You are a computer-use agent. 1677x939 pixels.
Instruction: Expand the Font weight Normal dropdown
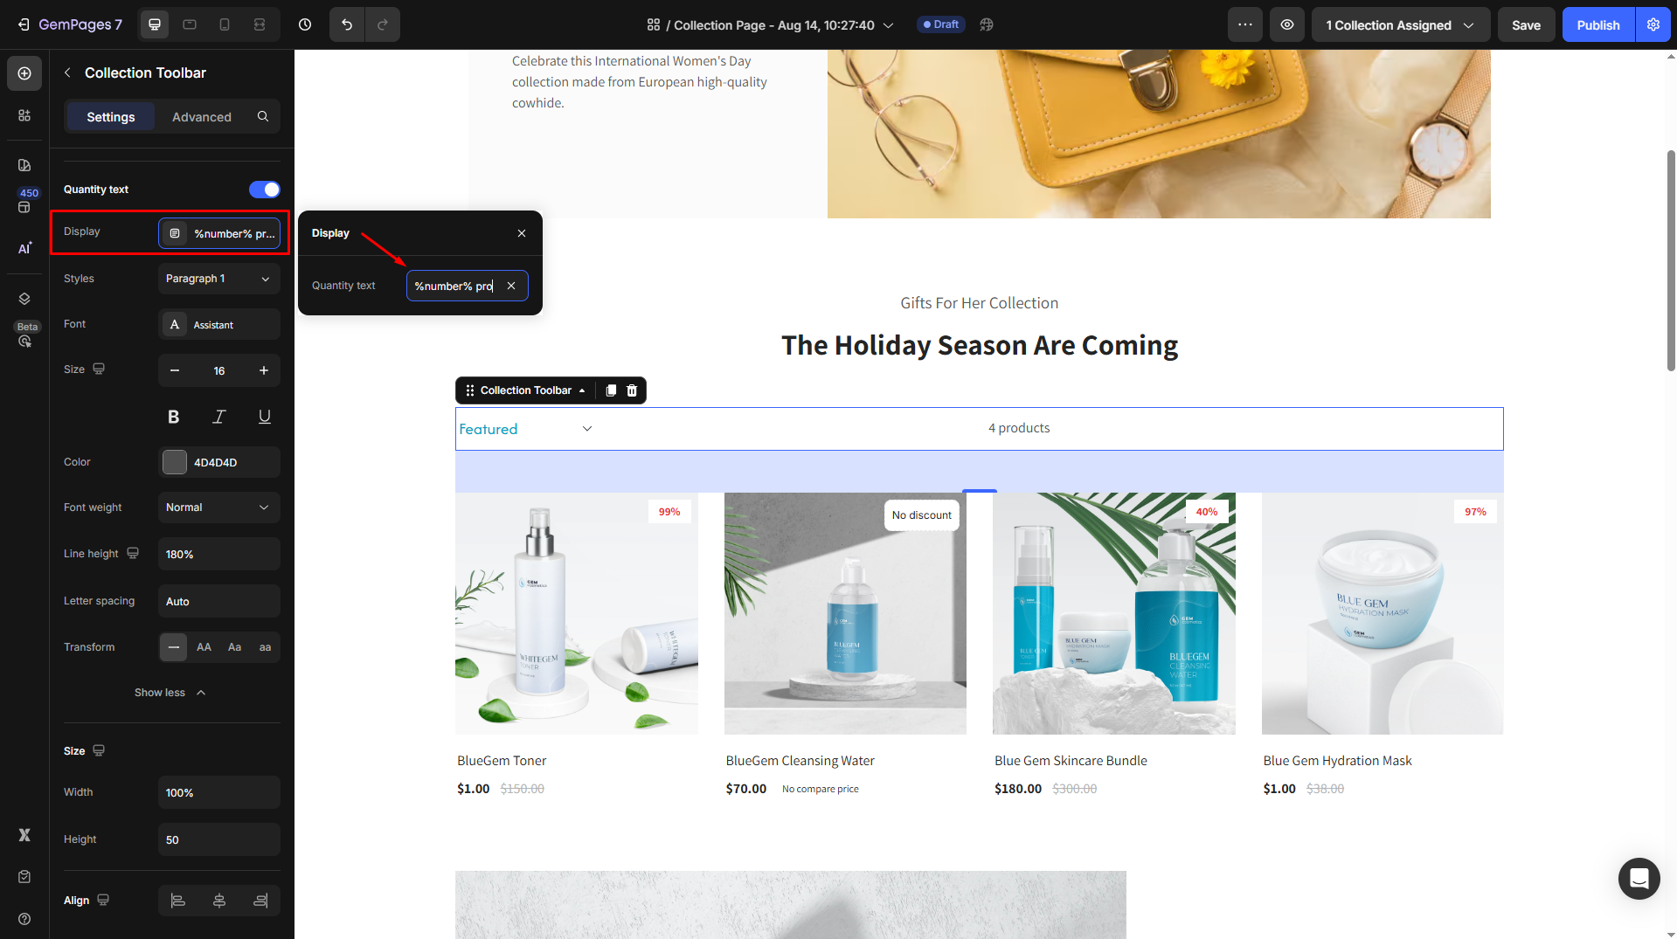pyautogui.click(x=218, y=507)
